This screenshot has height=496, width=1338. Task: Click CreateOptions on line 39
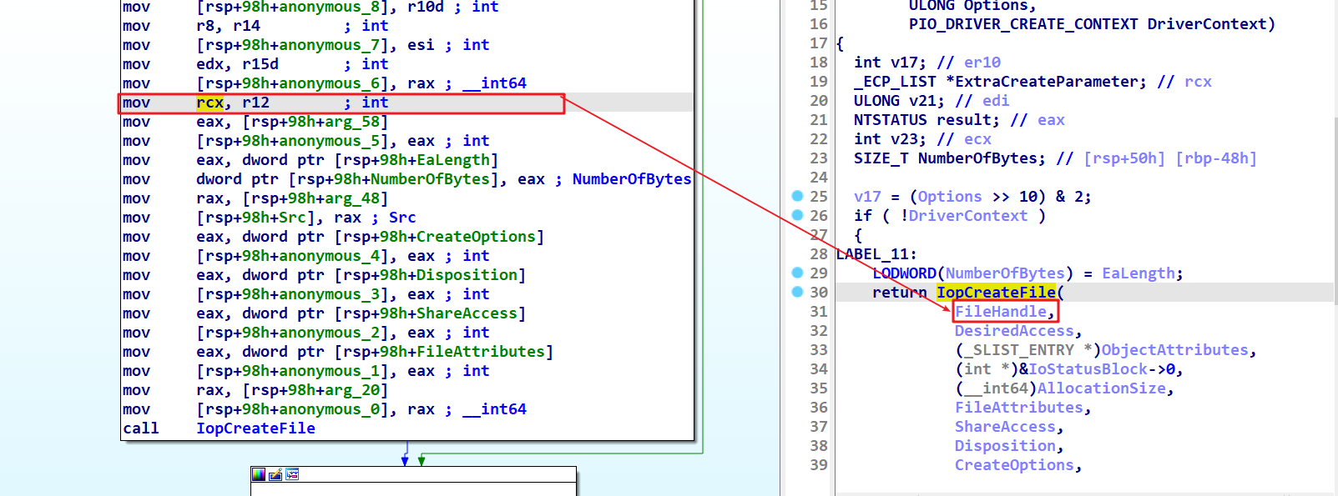(1014, 465)
